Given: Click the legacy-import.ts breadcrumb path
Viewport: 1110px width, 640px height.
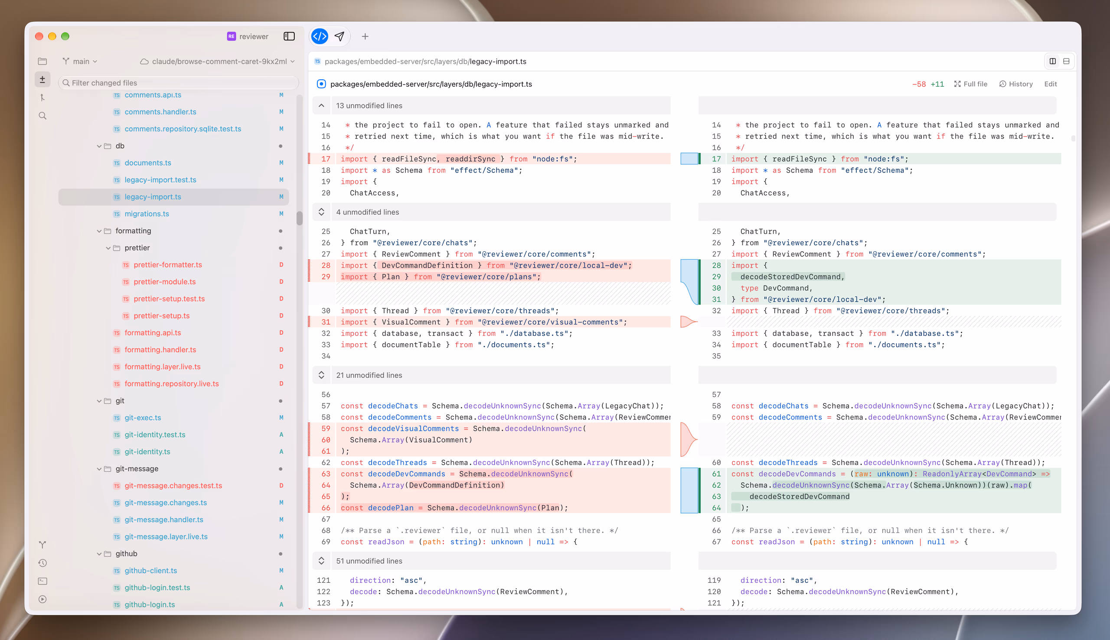Looking at the screenshot, I should [x=498, y=62].
